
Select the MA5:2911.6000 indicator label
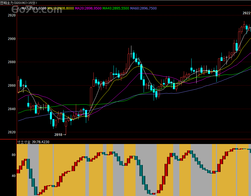point(34,8)
